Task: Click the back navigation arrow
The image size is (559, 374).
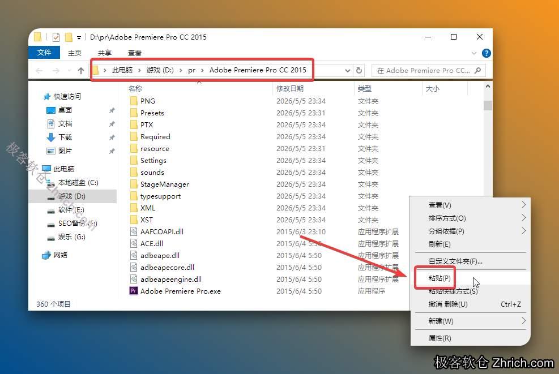Action: 39,71
